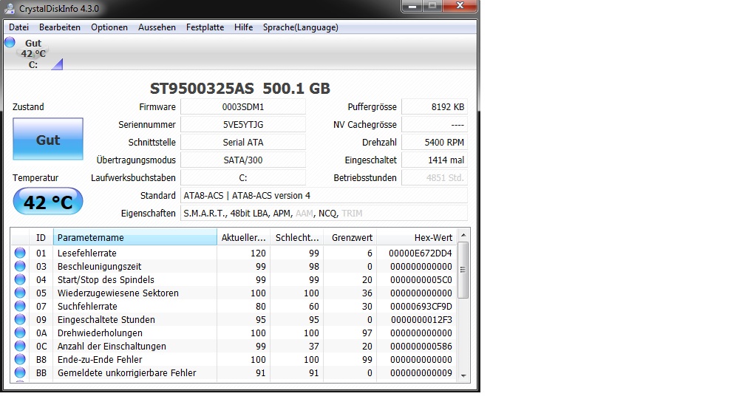Screen dimensions: 745x419
Task: Click hex value 0000000012F3
Action: pos(421,320)
